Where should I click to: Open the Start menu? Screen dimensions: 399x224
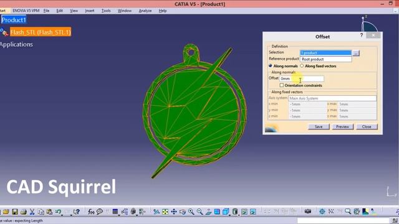(2, 11)
